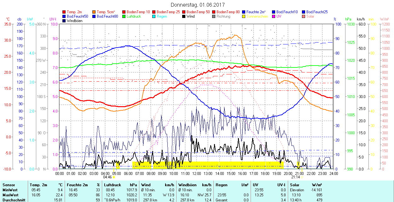Click the chart title Donnerstag, 01.06.2017
Image resolution: width=394 pixels, height=202 pixels.
197,5
